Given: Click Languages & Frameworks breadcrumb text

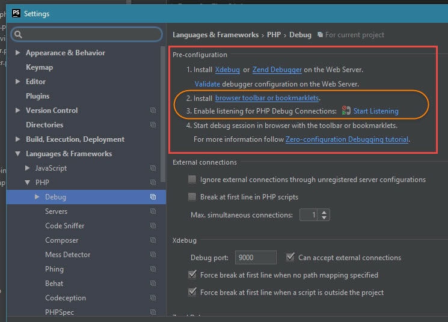Looking at the screenshot, I should 215,35.
